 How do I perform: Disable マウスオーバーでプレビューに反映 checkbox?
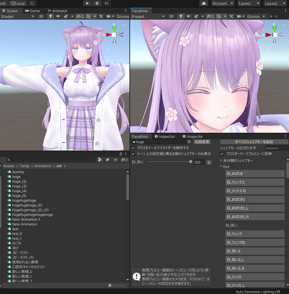click(x=221, y=154)
